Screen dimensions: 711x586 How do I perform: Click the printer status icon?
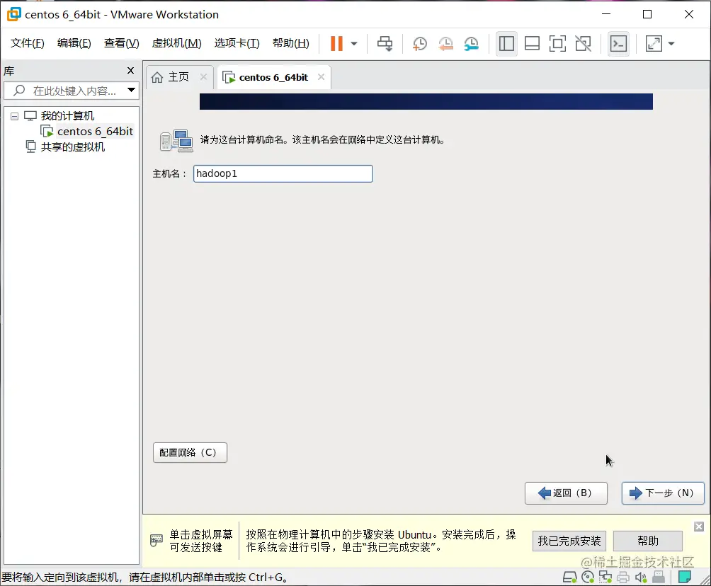click(x=623, y=577)
